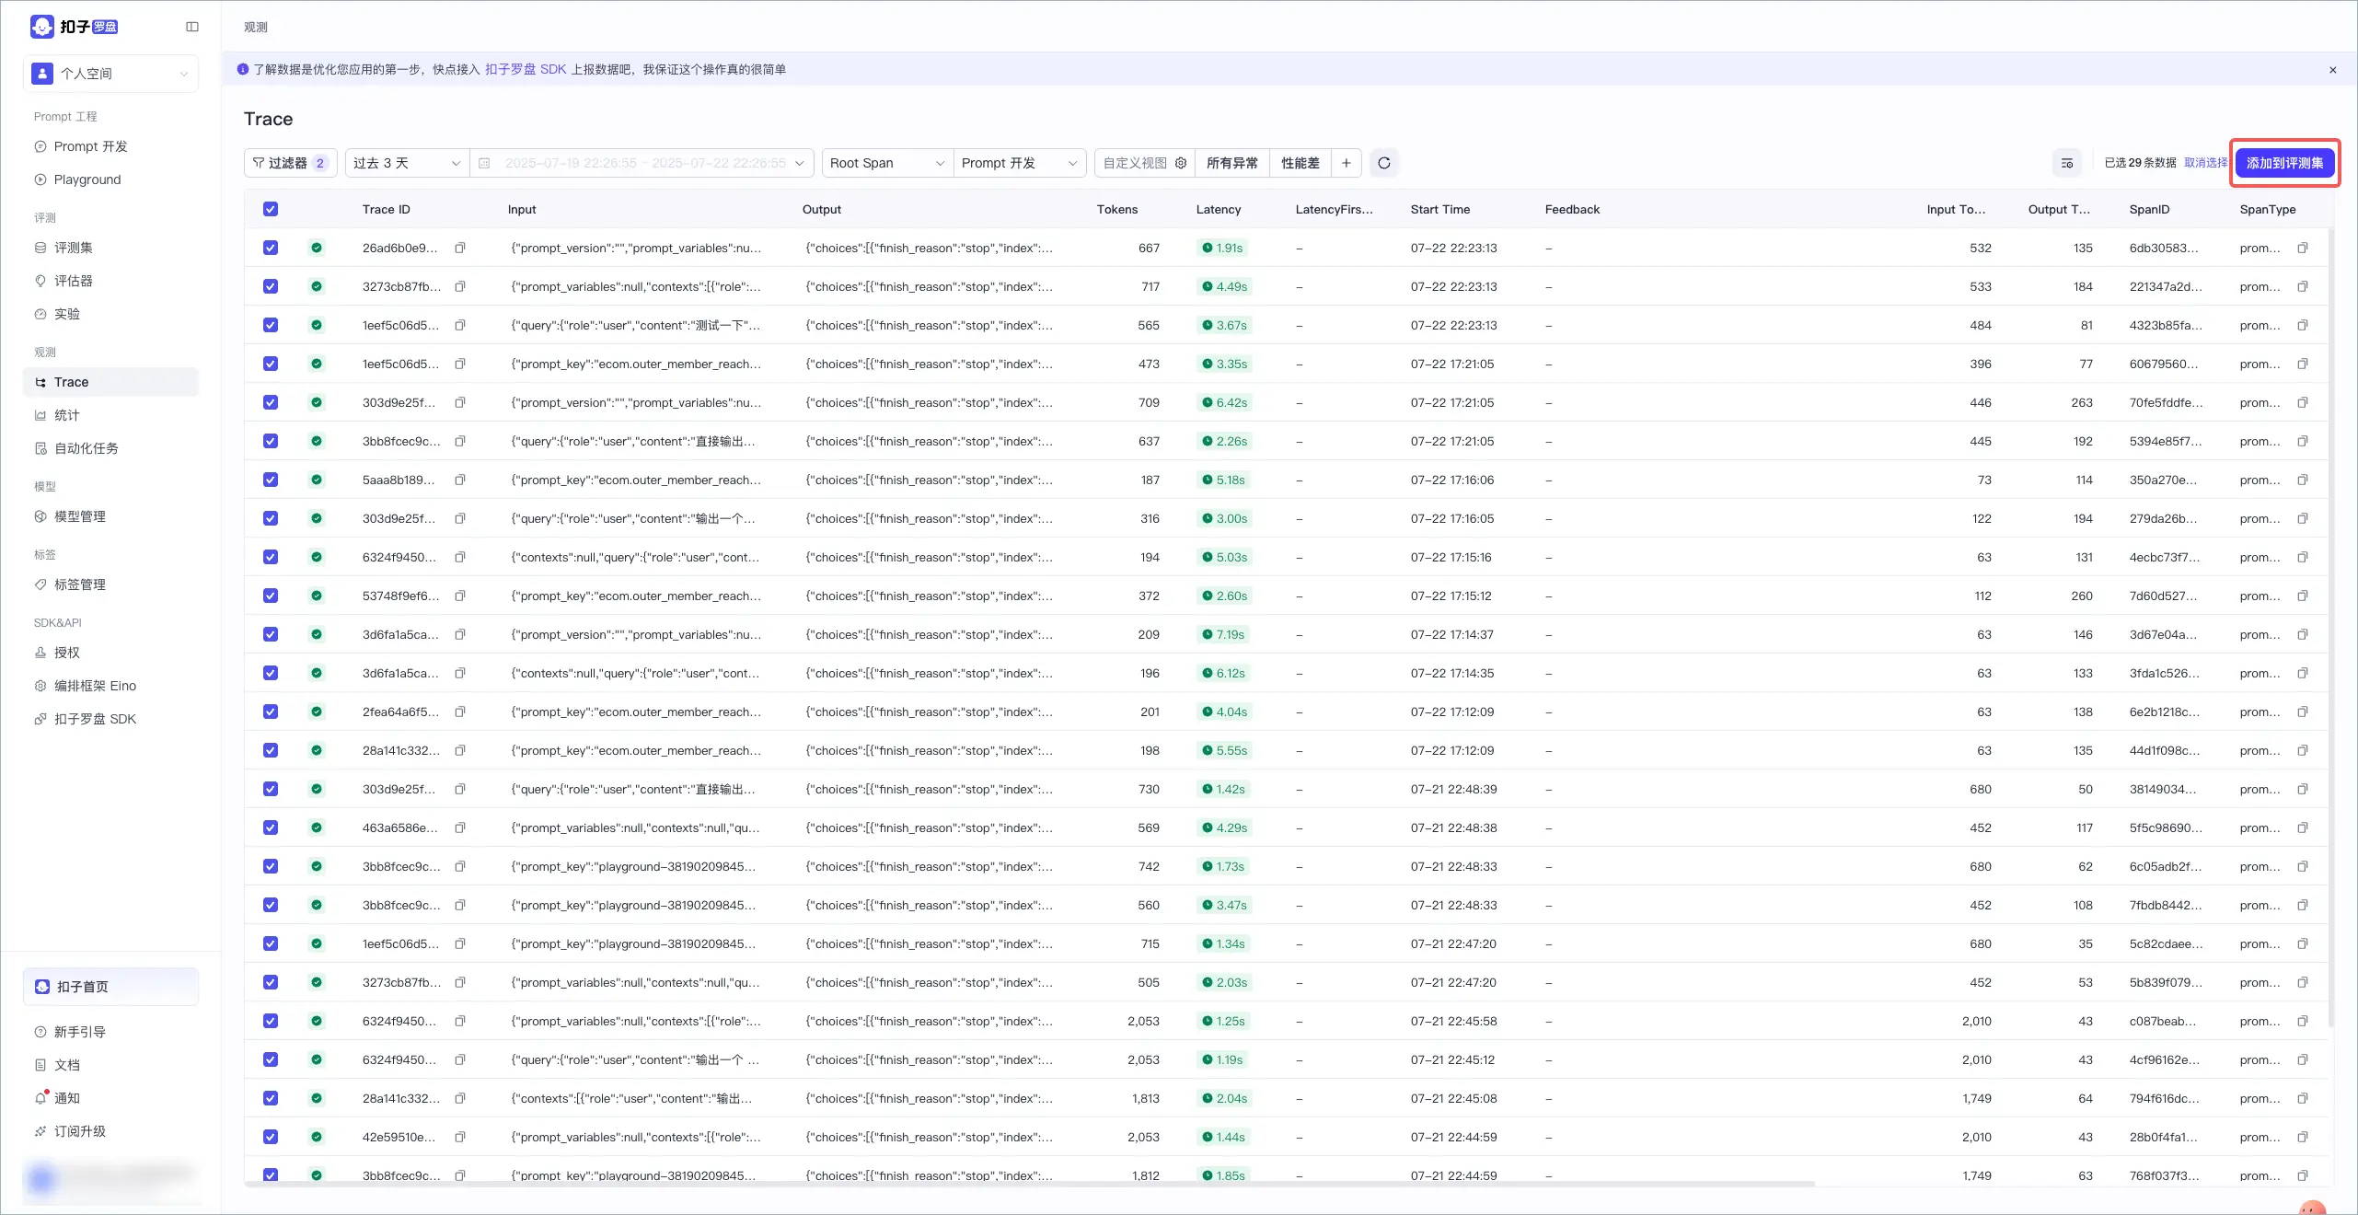
Task: Copy Trace ID 53748f9ef6
Action: coord(460,596)
